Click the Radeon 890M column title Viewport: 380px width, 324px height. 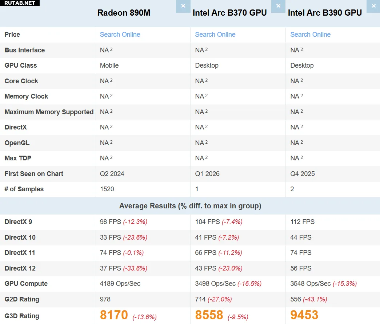(124, 13)
